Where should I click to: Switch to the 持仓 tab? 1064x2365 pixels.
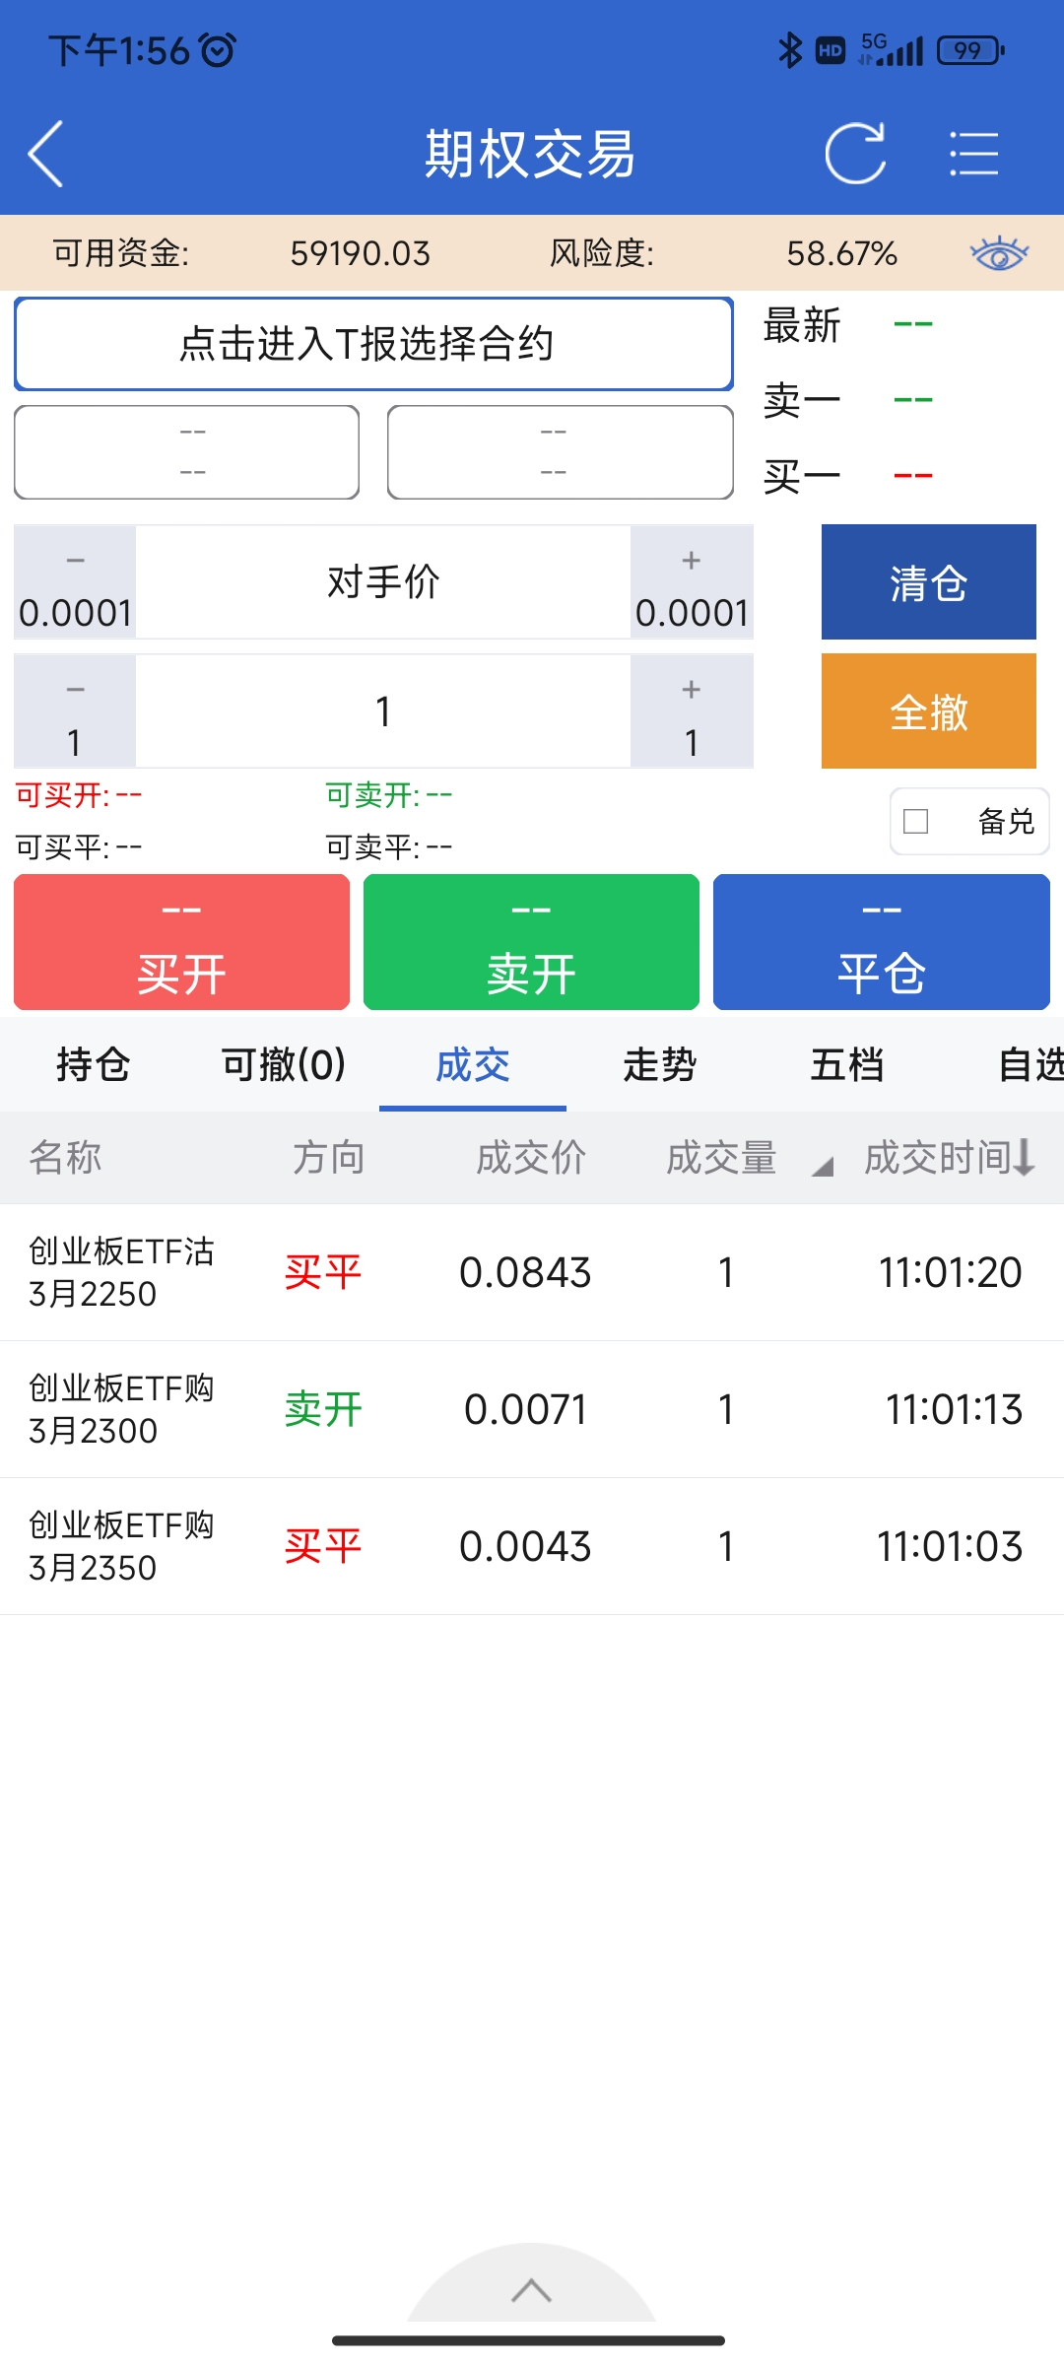pos(94,1064)
